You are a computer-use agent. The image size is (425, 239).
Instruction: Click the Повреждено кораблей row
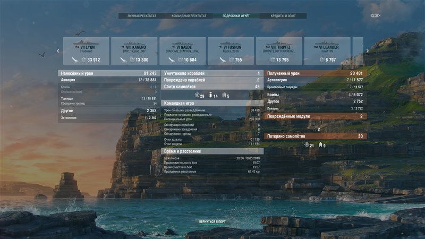pyautogui.click(x=211, y=80)
